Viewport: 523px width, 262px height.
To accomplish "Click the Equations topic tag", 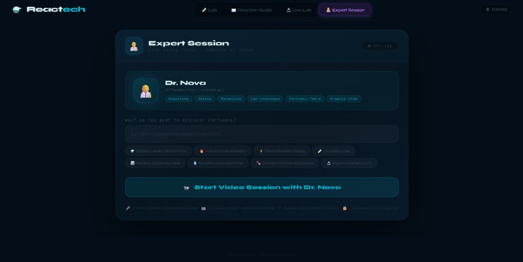I will pyautogui.click(x=231, y=99).
